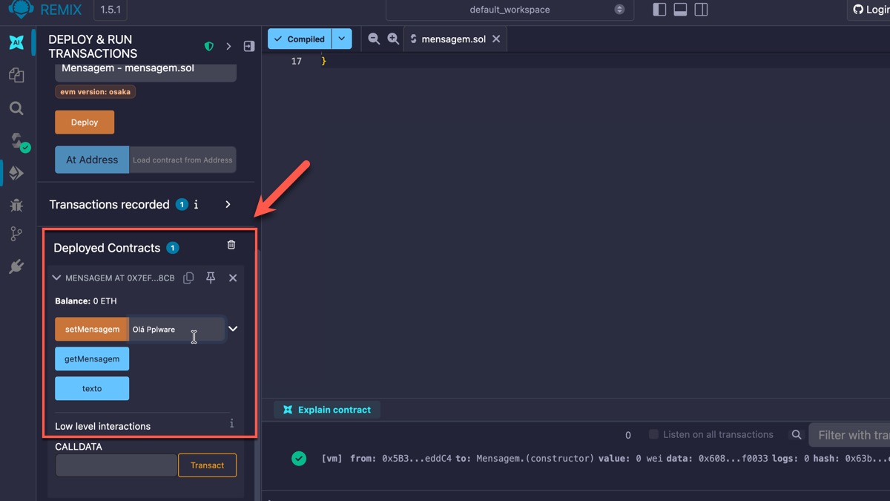Open the Plugin manager plug icon

[x=16, y=266]
